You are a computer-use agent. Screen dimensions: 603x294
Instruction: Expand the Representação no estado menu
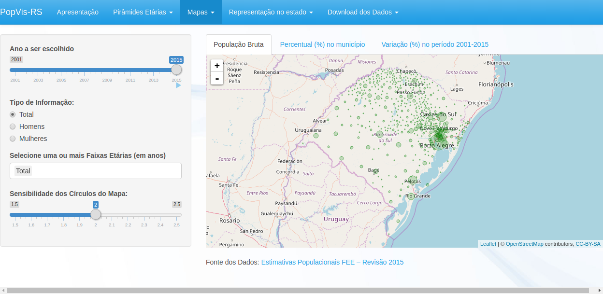[271, 12]
